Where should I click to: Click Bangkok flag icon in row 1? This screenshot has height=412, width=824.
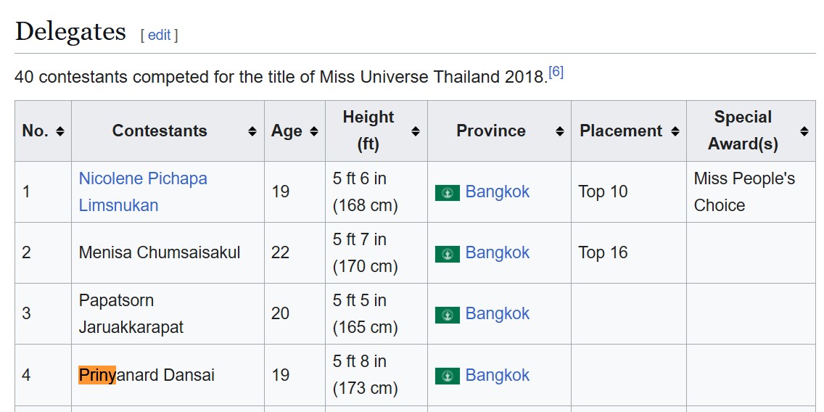[x=447, y=193]
